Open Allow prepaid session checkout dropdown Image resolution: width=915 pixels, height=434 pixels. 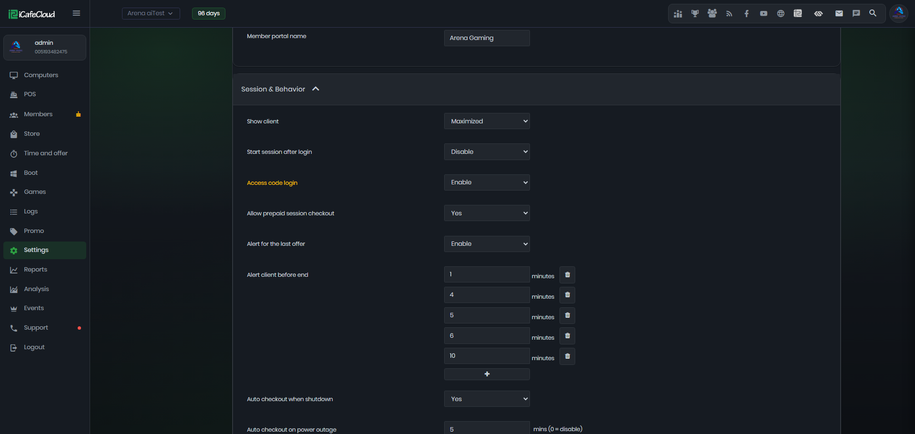[x=487, y=213]
